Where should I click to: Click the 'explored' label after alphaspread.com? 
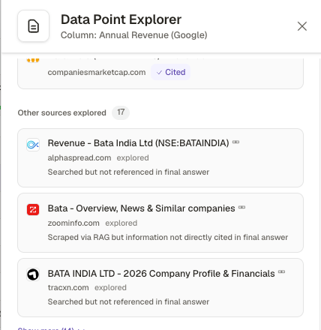[x=133, y=157]
